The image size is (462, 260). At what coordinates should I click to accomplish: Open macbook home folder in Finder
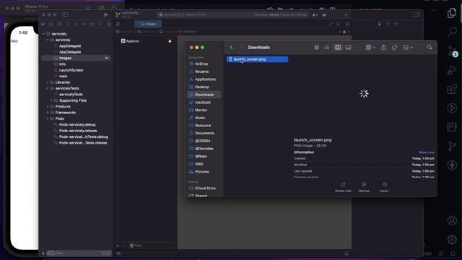204,103
